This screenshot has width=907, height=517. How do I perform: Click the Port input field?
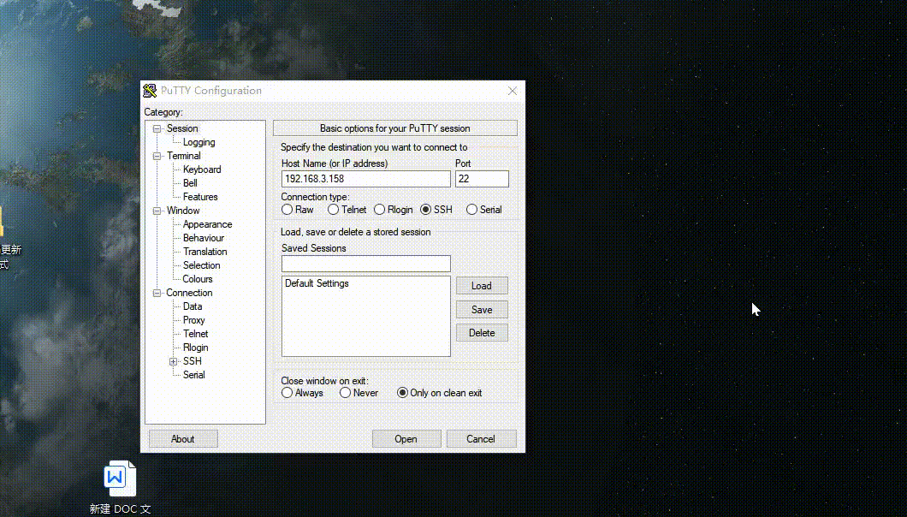point(482,179)
